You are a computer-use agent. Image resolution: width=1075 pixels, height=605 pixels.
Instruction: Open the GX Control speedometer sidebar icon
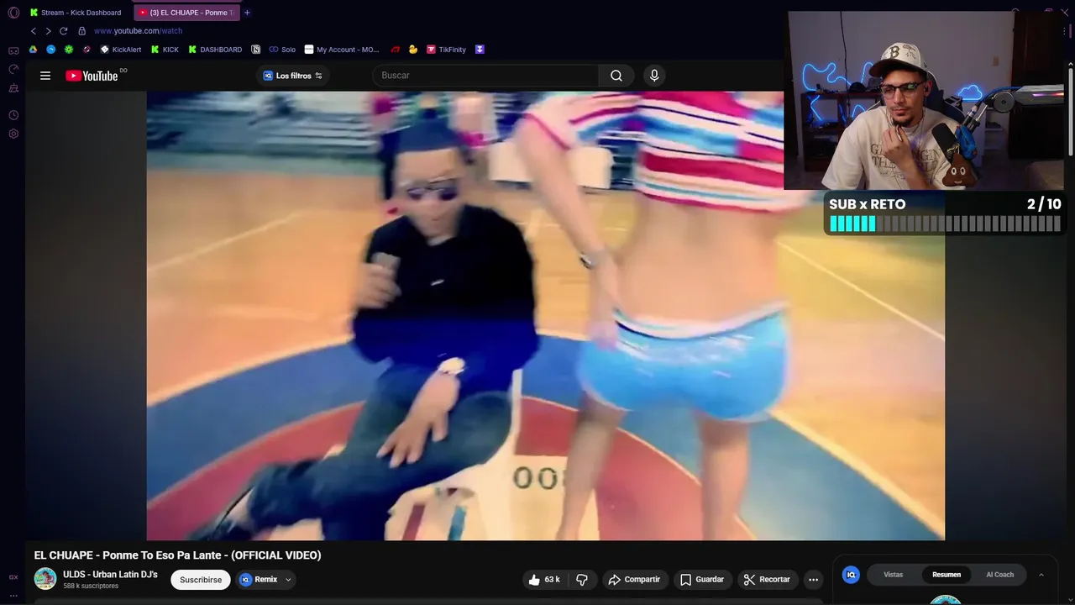[x=13, y=69]
